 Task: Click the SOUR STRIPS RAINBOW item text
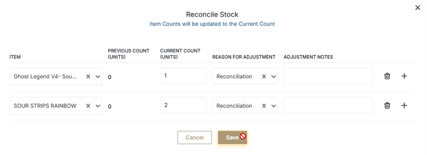click(x=45, y=106)
